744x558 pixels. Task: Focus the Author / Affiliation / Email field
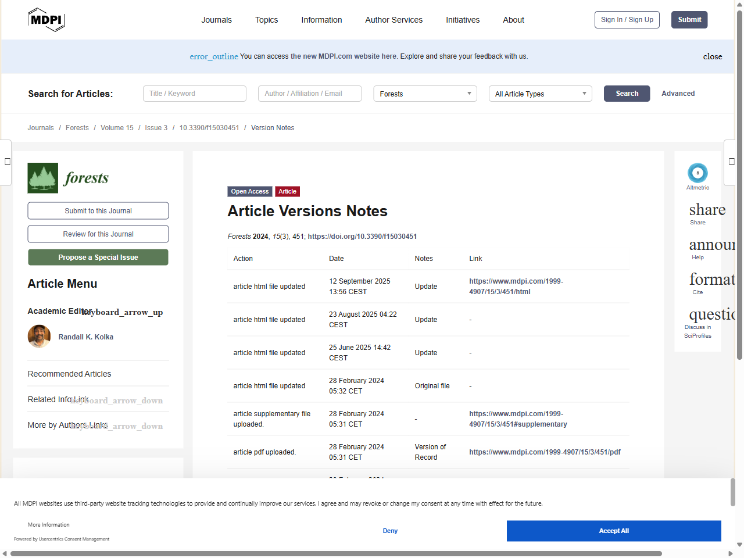point(310,94)
